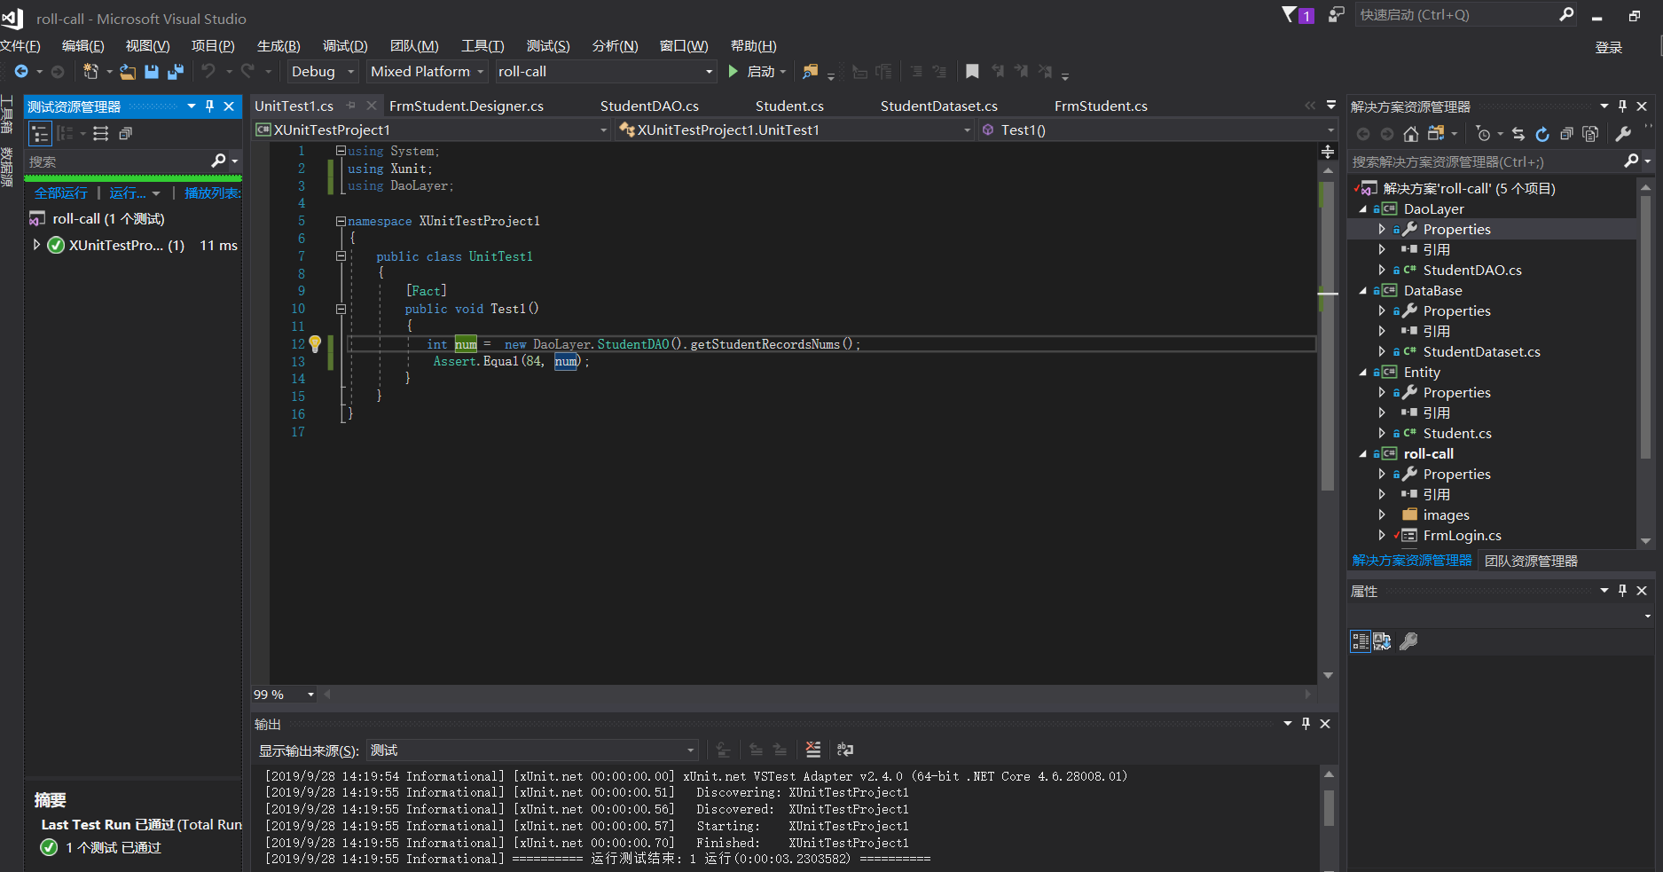Screen dimensions: 1663x872
Task: Pin the Test Explorer panel
Action: click(x=209, y=106)
